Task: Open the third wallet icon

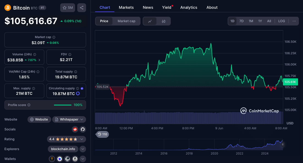Action: [67, 159]
